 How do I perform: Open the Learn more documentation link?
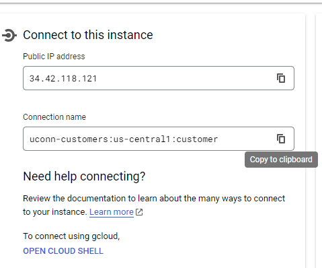tap(112, 212)
